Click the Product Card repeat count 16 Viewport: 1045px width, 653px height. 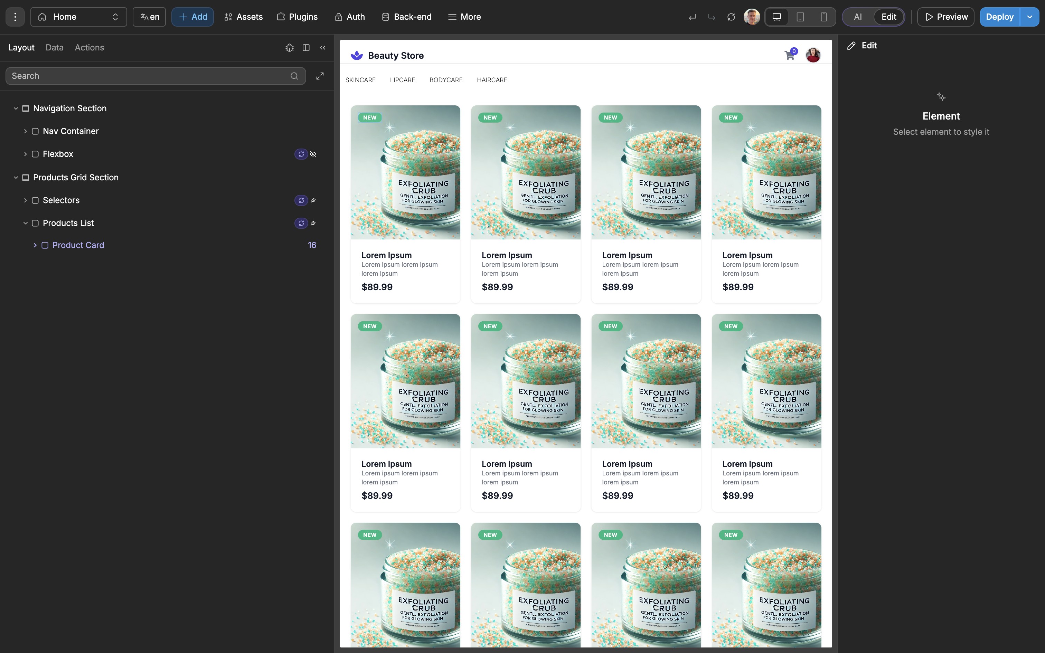[x=312, y=245]
